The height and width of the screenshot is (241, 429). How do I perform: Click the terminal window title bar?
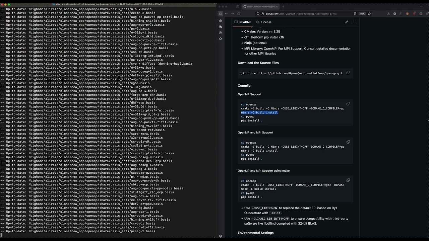pos(108,4)
